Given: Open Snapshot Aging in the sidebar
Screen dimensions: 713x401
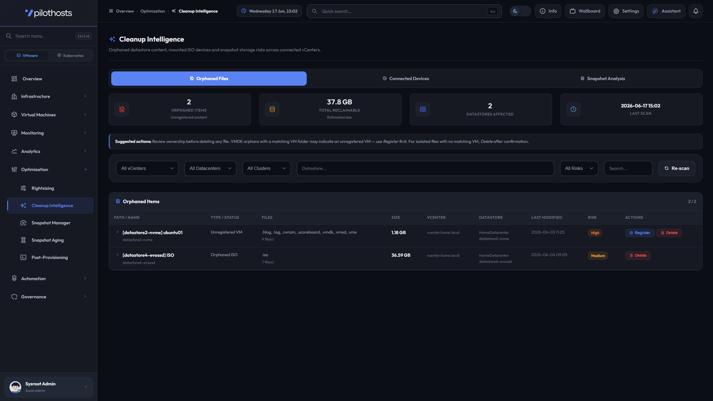Looking at the screenshot, I should click(50, 240).
